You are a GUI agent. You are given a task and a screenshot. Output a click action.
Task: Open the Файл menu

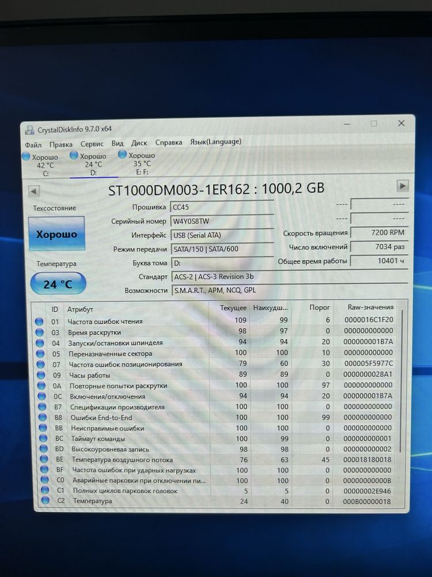click(33, 145)
